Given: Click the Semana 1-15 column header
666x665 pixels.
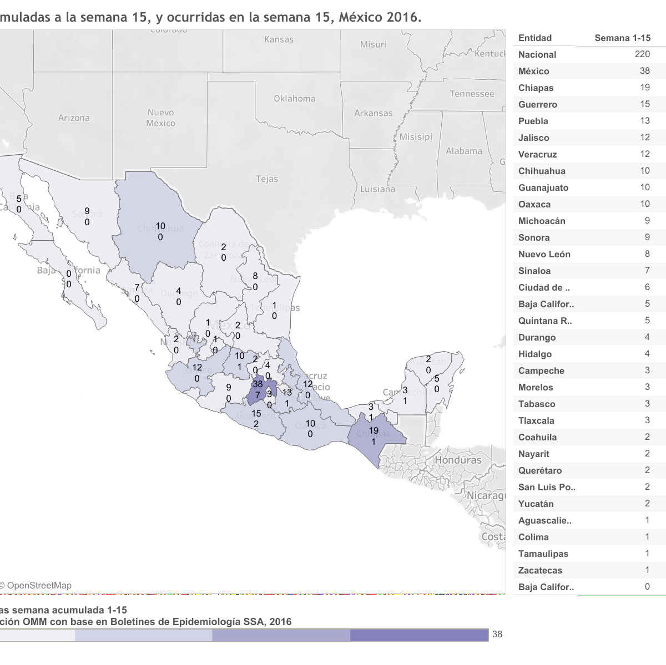Looking at the screenshot, I should [622, 38].
